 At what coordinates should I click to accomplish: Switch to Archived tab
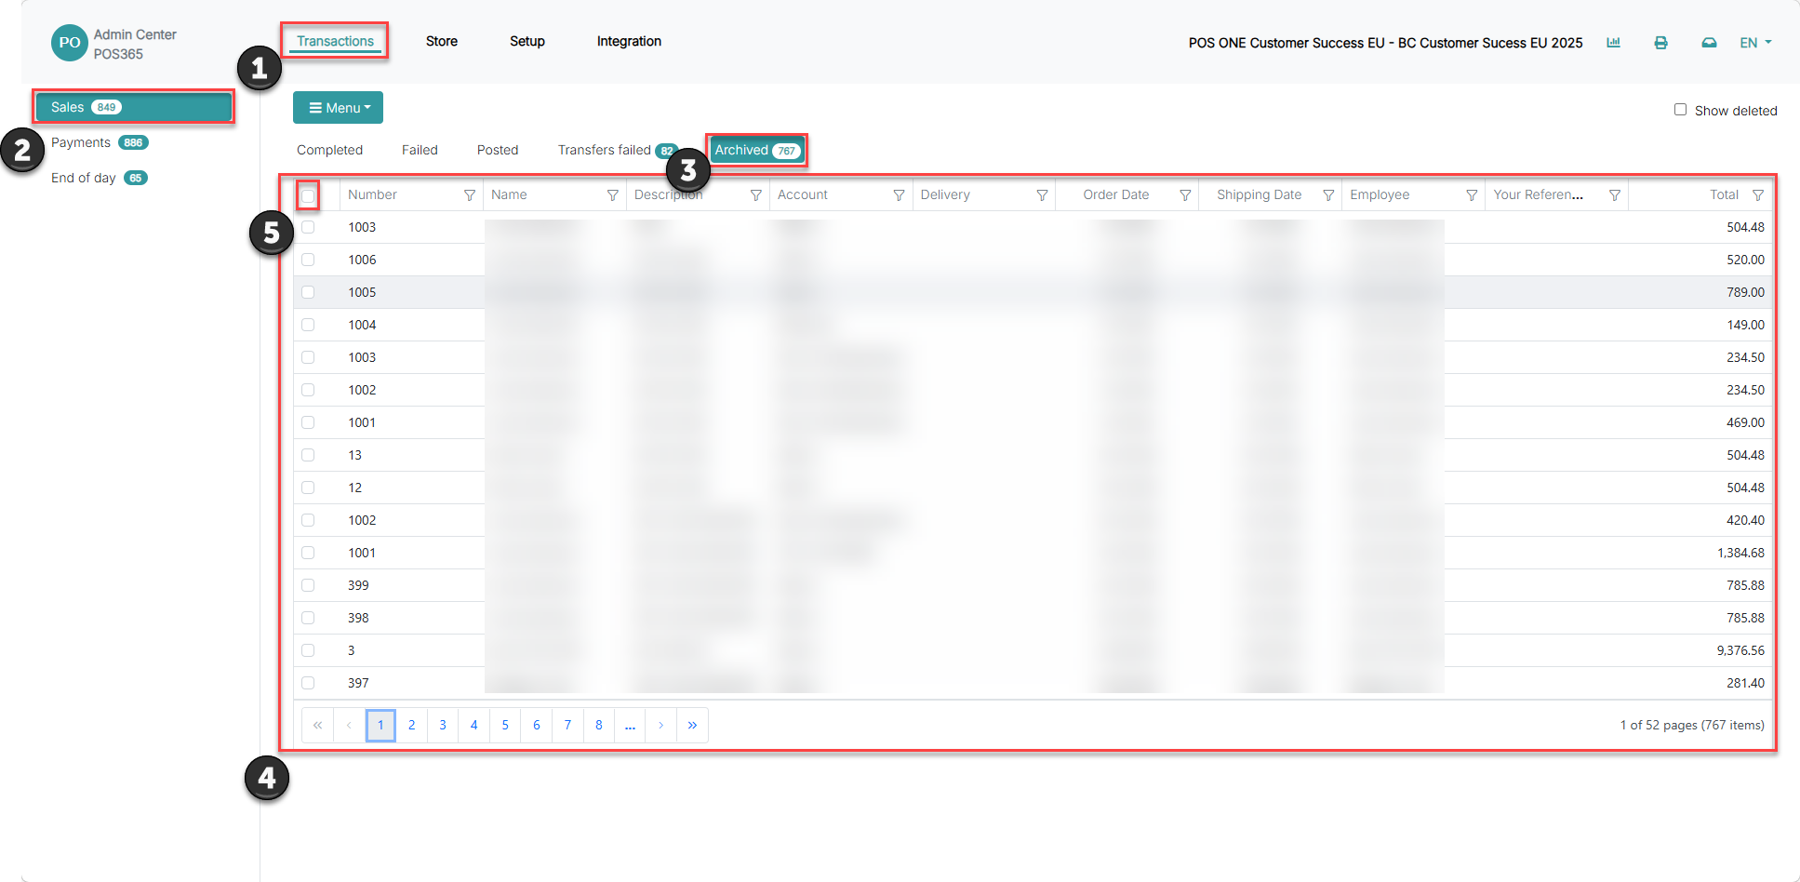click(757, 150)
